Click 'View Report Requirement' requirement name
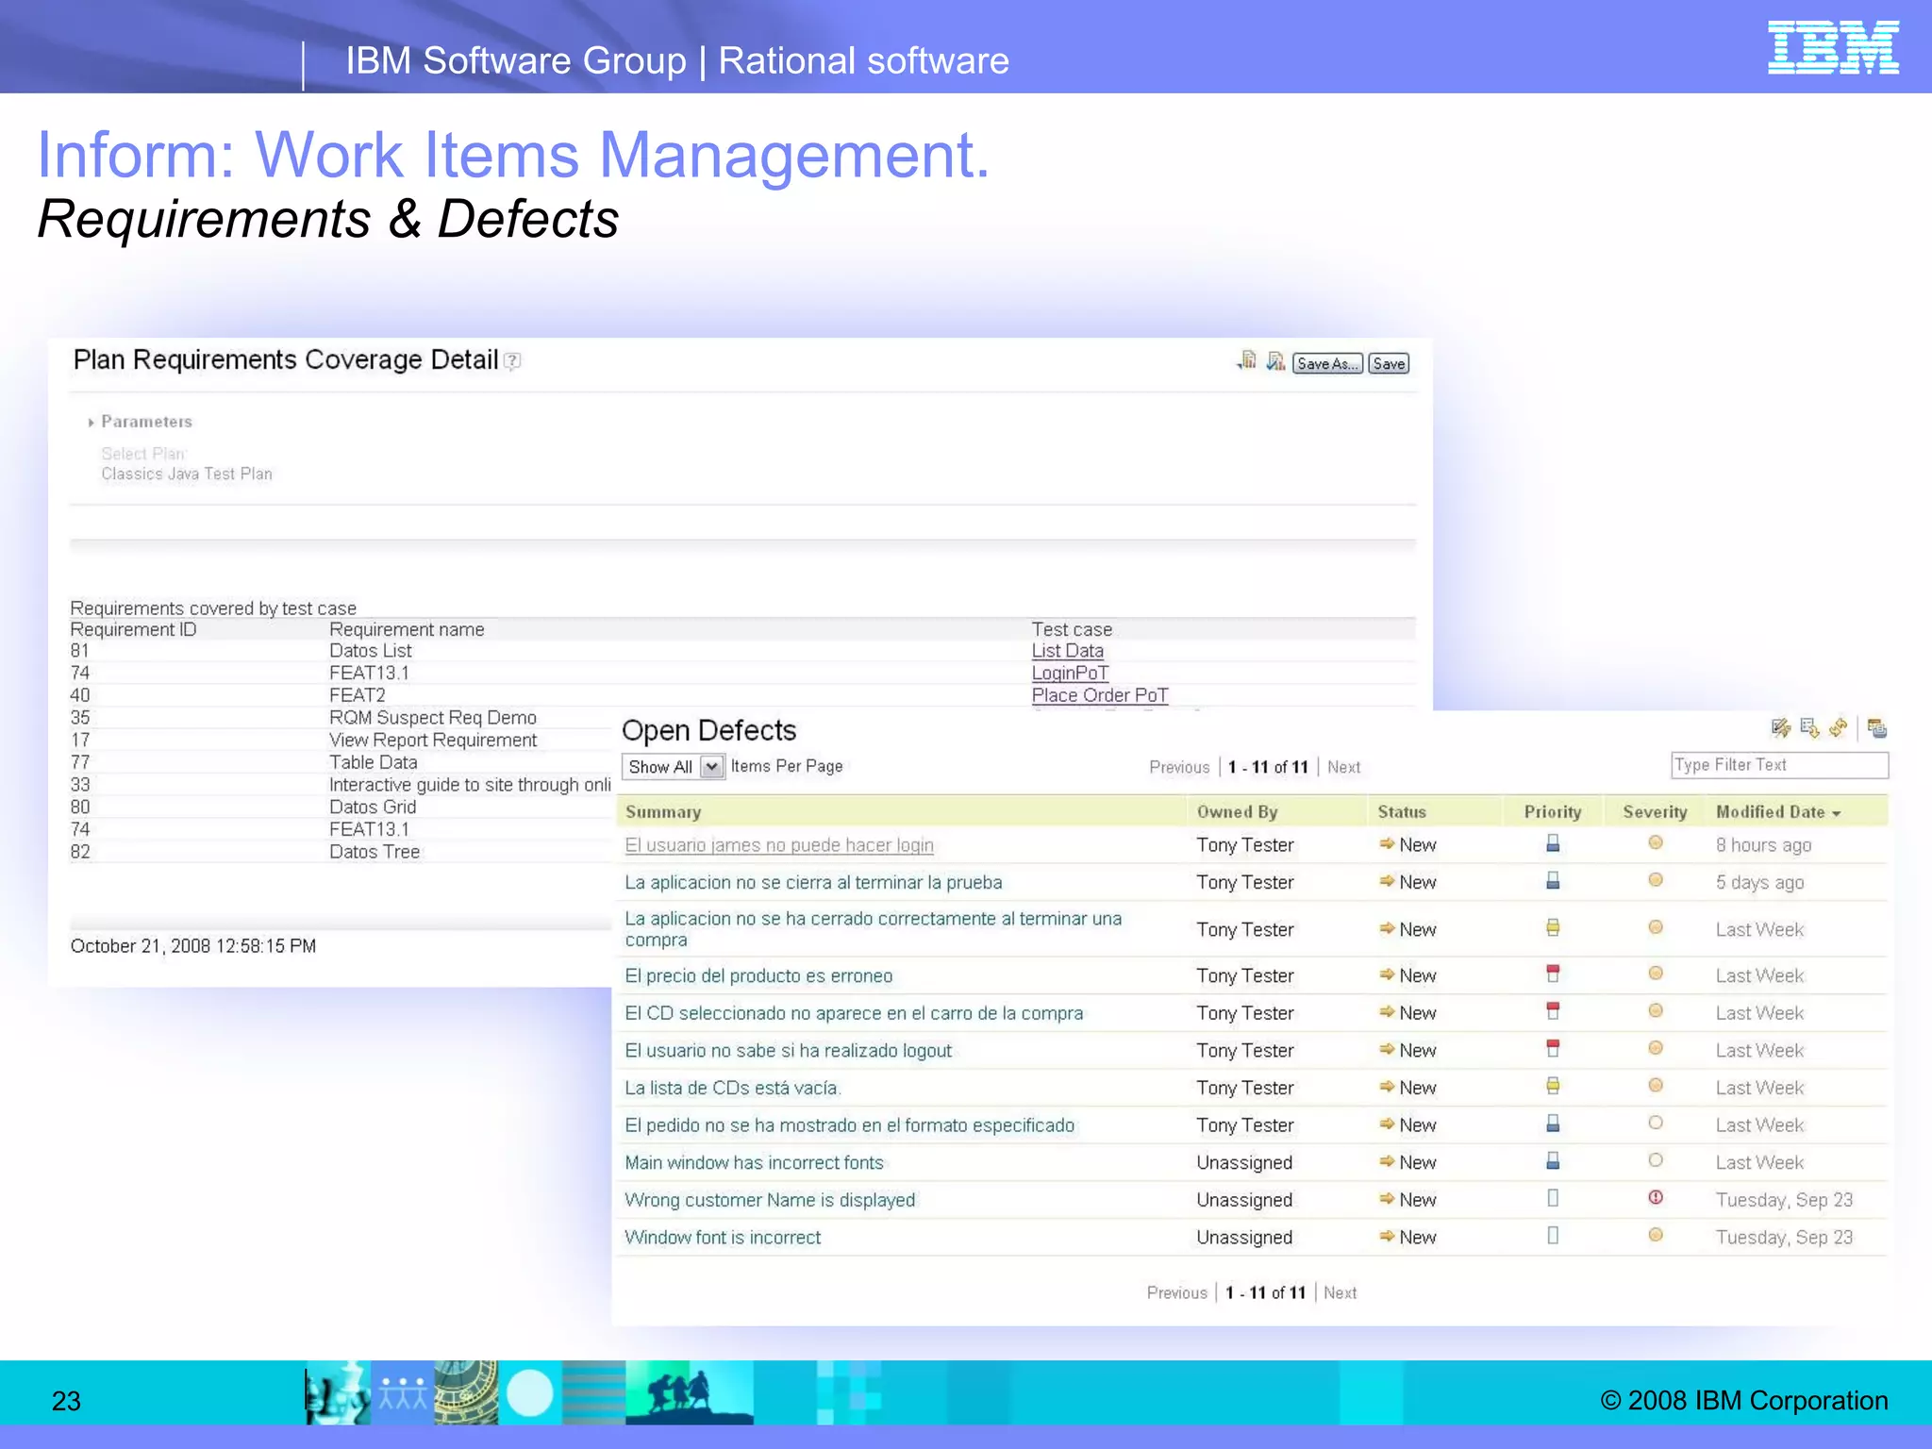The width and height of the screenshot is (1932, 1449). tap(433, 741)
